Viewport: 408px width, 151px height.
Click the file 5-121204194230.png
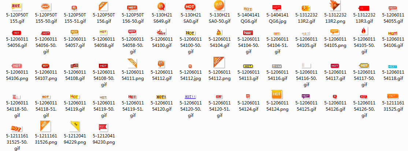103,127
